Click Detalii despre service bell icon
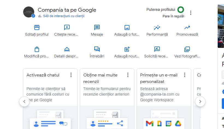 point(67,49)
